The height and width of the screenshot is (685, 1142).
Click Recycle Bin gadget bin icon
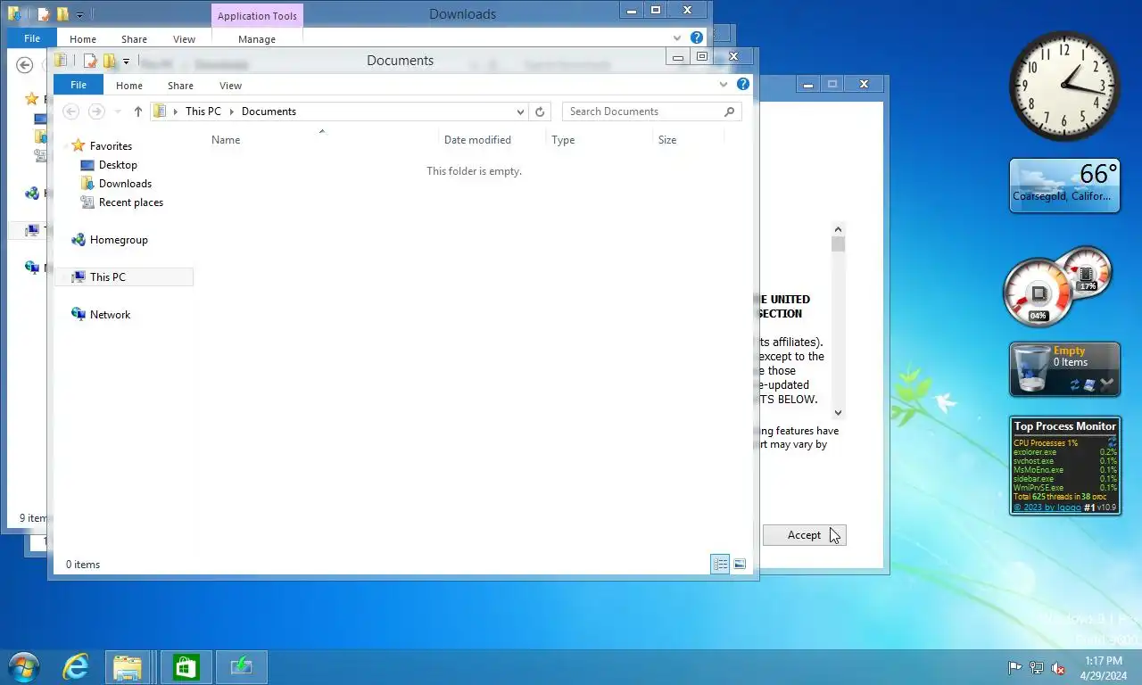[1032, 369]
